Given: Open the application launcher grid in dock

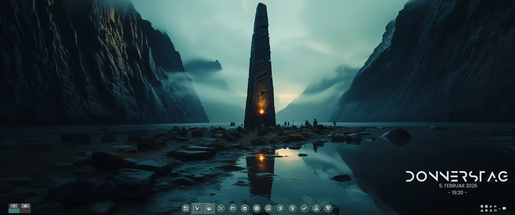Looking at the screenshot, I should point(186,208).
